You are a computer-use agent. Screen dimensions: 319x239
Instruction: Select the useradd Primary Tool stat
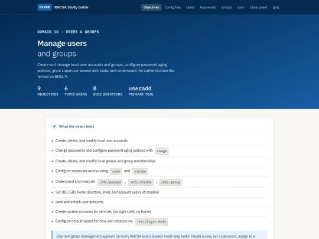click(x=141, y=91)
